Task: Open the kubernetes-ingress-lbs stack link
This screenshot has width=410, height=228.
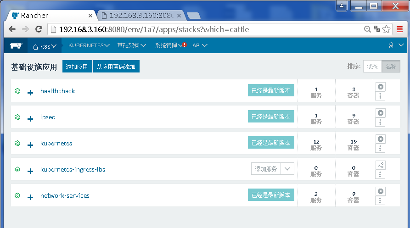Action: 73,169
